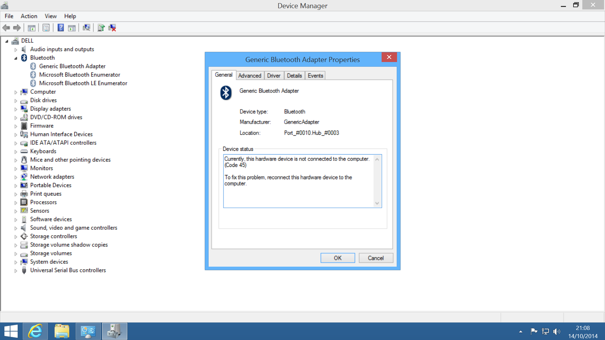The width and height of the screenshot is (605, 340).
Task: Open the Properties toolbar icon
Action: [x=46, y=28]
